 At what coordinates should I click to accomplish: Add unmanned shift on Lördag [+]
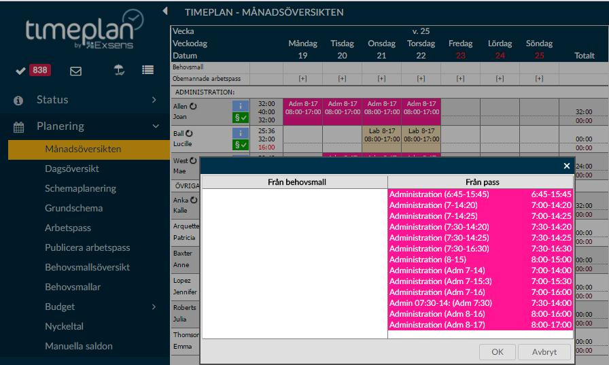(500, 78)
